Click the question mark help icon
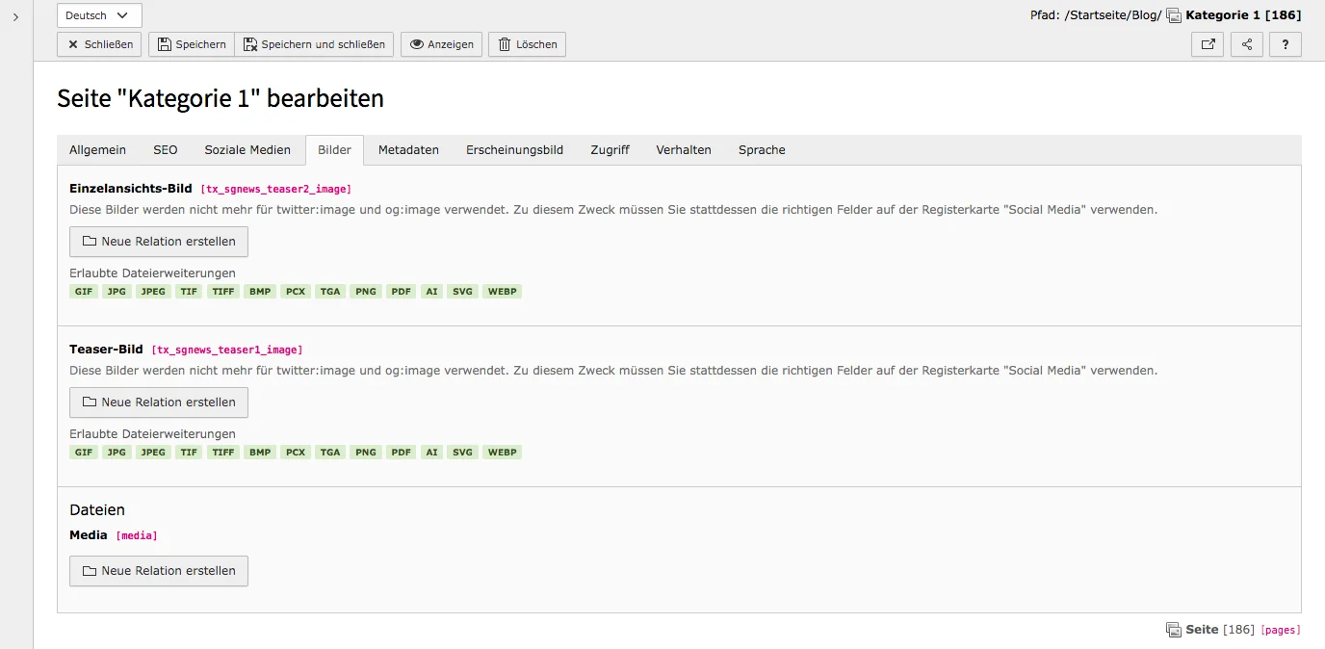The width and height of the screenshot is (1325, 649). tap(1286, 43)
